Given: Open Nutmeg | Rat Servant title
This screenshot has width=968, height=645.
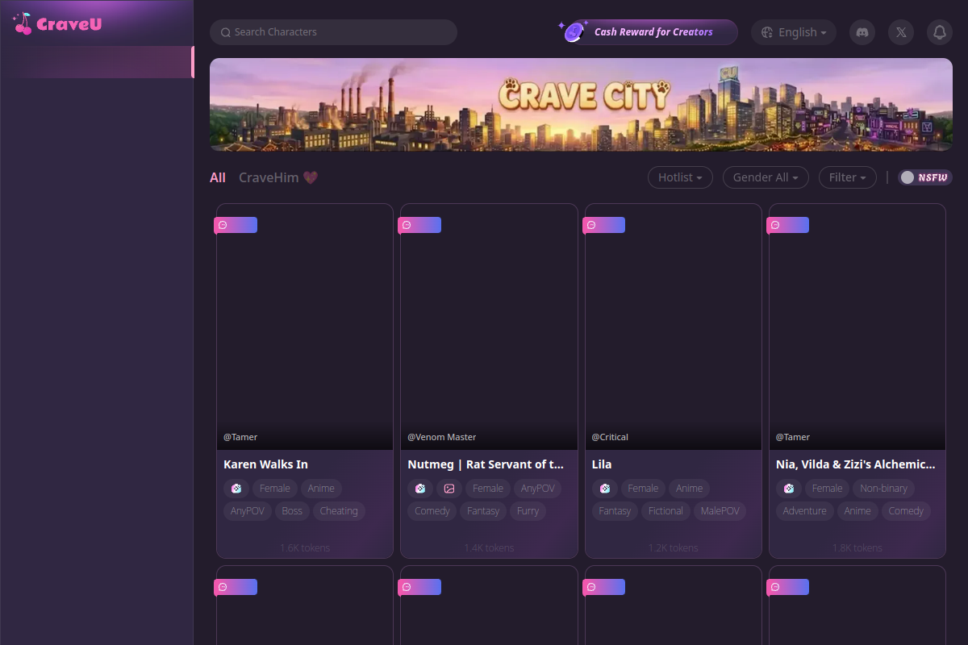Looking at the screenshot, I should (x=486, y=464).
